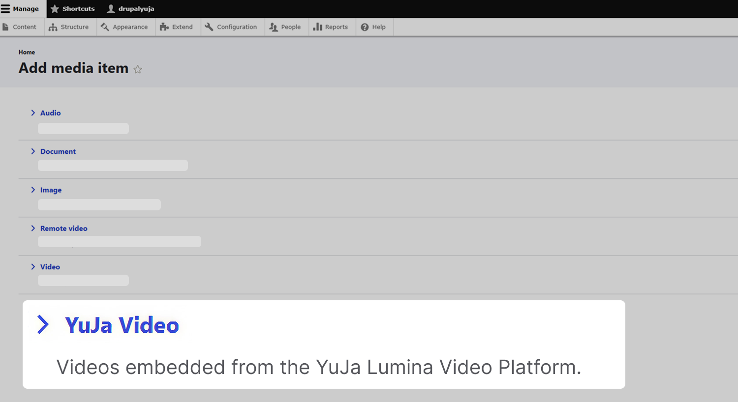Open the drupalyuja user account menu
The width and height of the screenshot is (738, 402).
click(130, 9)
